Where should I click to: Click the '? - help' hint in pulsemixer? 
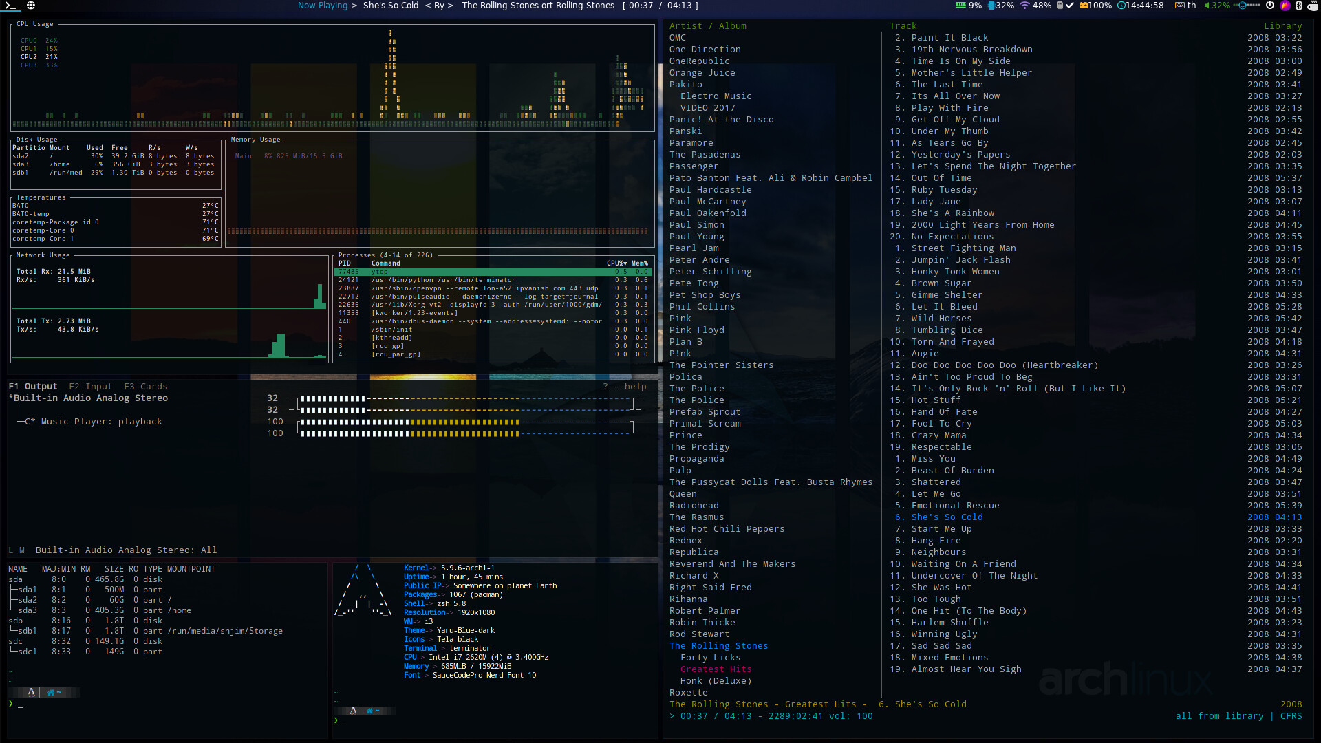click(625, 387)
